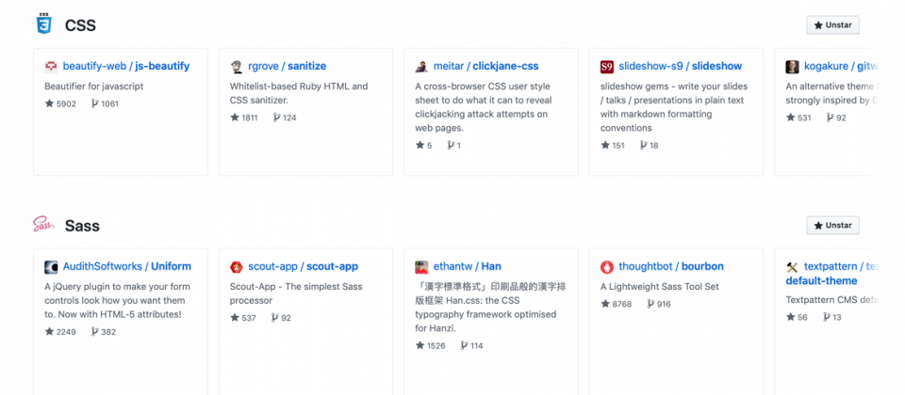The image size is (905, 395).
Task: Click the fork icon beside 124
Action: (276, 118)
